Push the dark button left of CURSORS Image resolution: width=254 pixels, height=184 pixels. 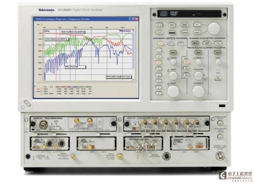pos(172,33)
